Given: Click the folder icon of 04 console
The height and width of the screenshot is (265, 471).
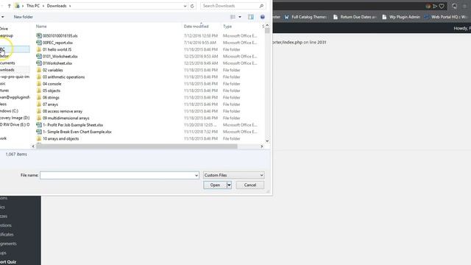Looking at the screenshot, I should pyautogui.click(x=39, y=83).
